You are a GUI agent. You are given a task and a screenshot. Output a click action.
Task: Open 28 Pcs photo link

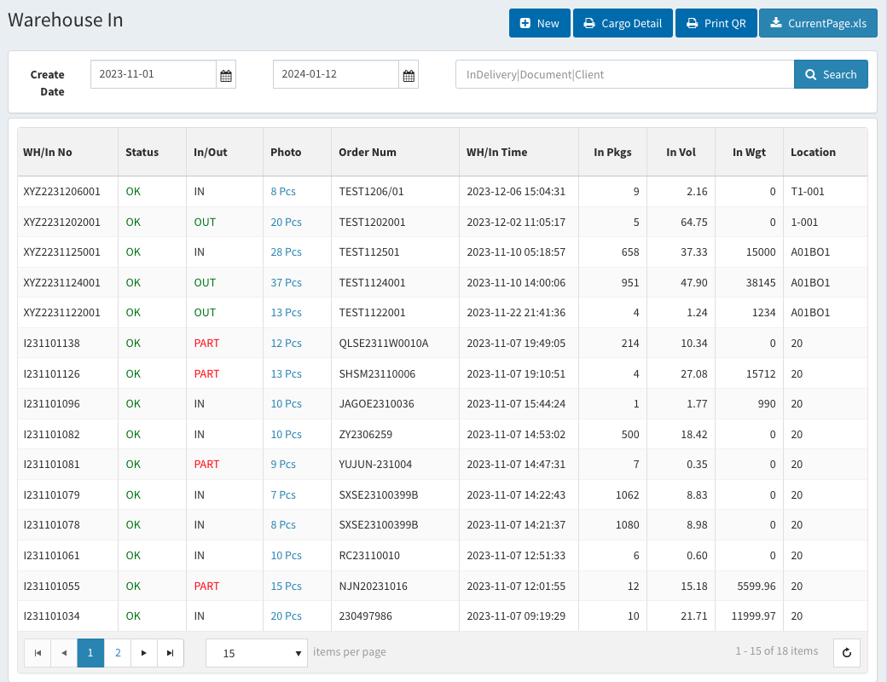(x=286, y=252)
